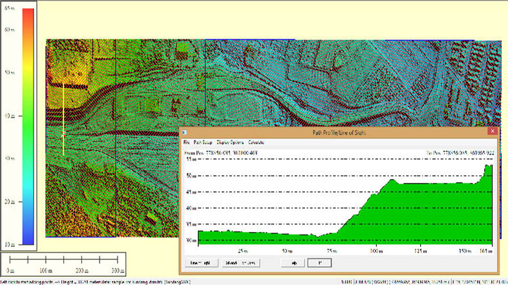Click the blue bottom of the elevation legend

click(x=28, y=239)
